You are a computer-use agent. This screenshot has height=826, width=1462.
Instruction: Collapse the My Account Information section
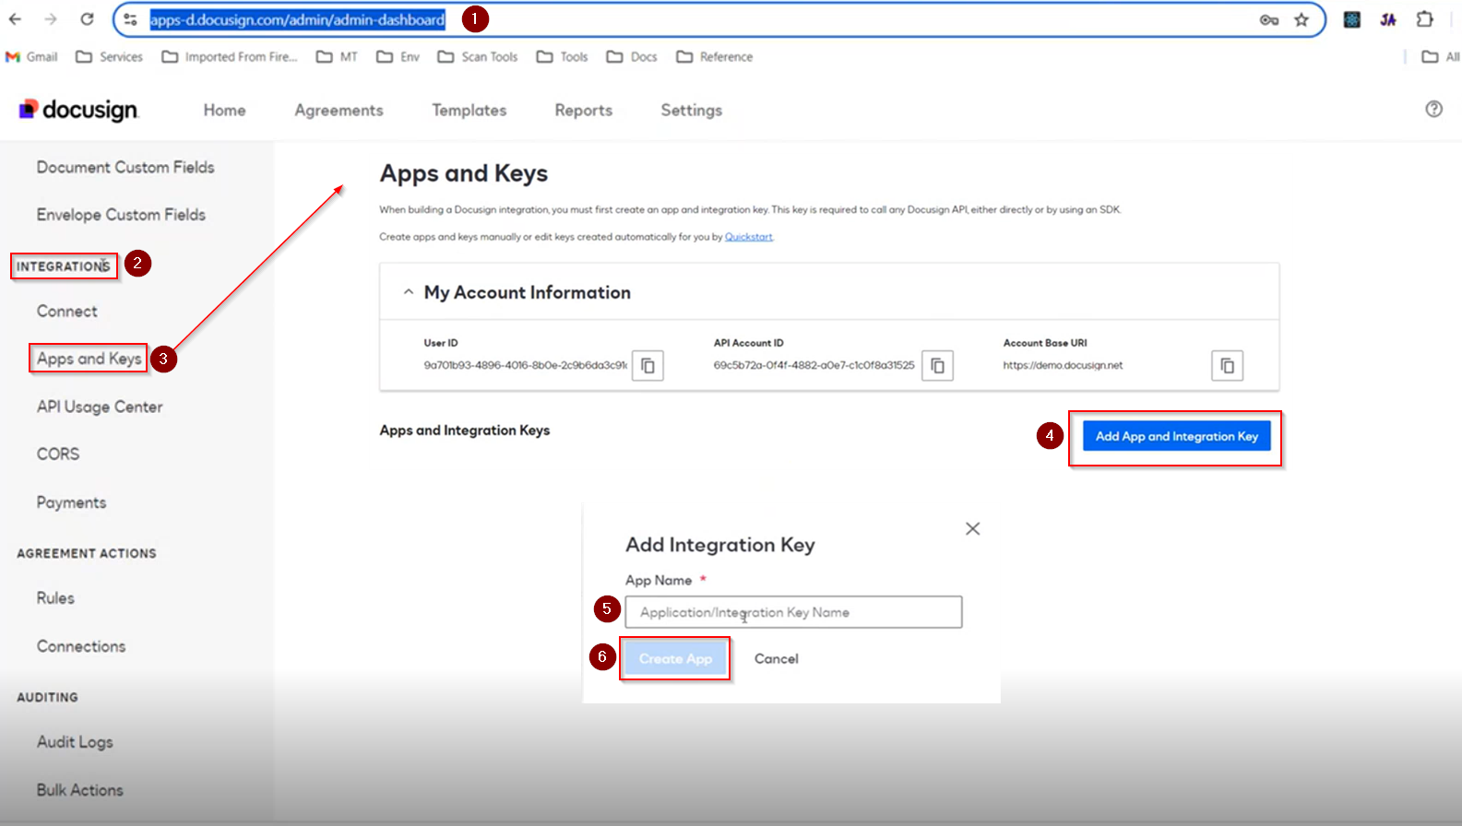408,292
